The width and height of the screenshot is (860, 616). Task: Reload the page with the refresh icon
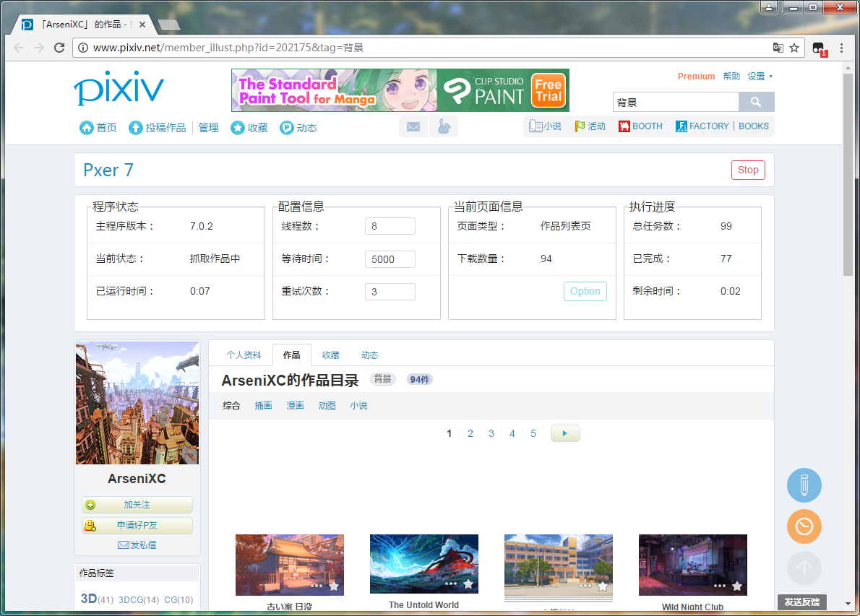click(x=59, y=48)
